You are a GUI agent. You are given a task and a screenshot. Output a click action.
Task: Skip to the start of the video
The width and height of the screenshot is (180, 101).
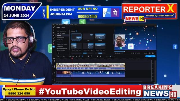[132, 53]
